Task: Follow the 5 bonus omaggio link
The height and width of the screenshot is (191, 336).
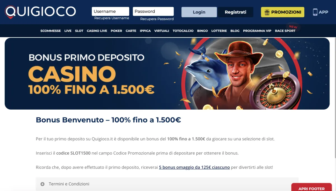Action: coord(194,167)
